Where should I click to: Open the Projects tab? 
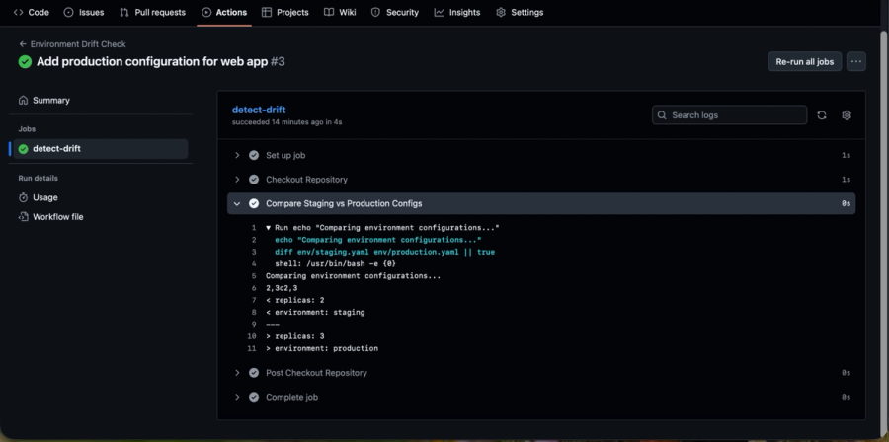(285, 12)
